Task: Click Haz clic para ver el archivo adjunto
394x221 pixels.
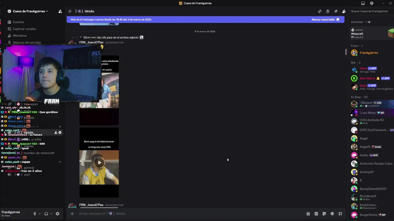Action: (x=118, y=37)
